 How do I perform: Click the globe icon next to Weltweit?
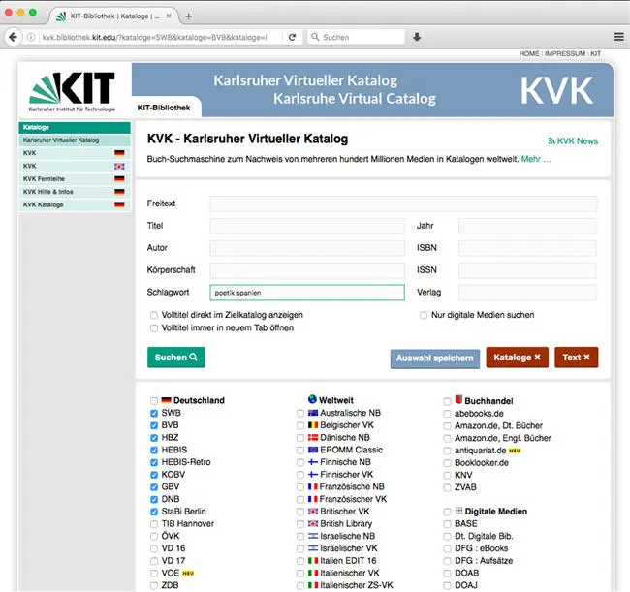[312, 399]
